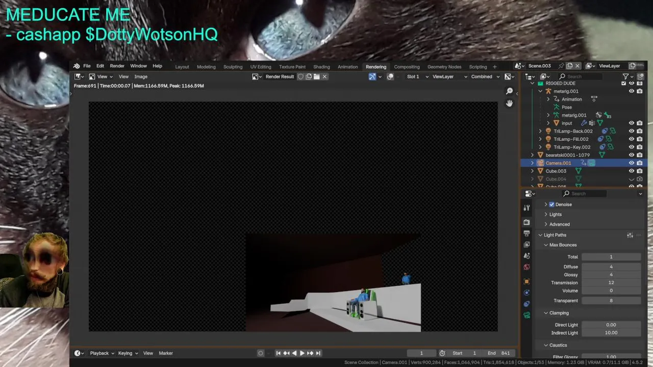Open the ViewLayer dropdown in image header
653x367 pixels.
pyautogui.click(x=449, y=76)
